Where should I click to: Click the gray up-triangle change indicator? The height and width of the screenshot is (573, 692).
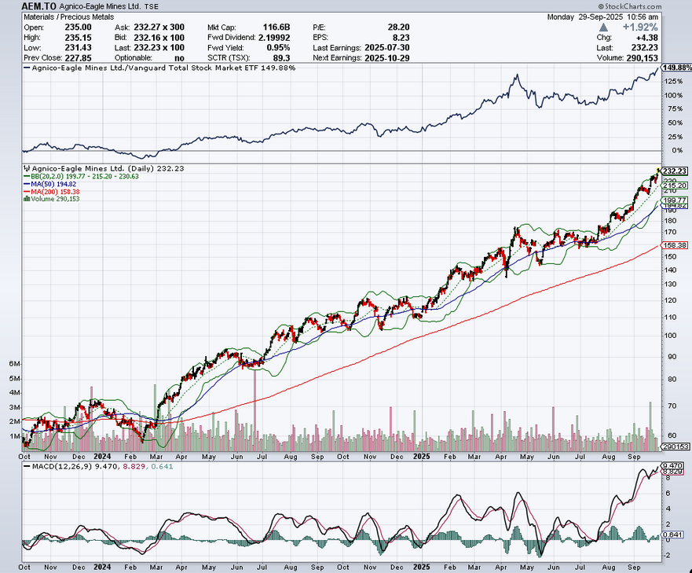(603, 28)
